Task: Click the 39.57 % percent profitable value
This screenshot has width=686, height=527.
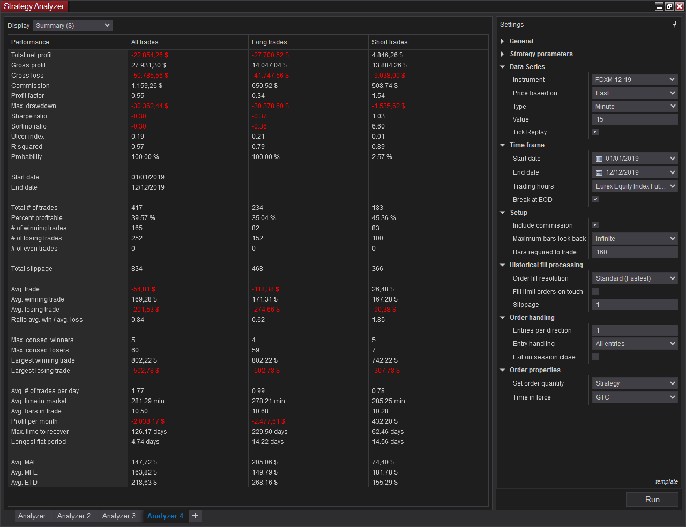Action: pos(143,218)
